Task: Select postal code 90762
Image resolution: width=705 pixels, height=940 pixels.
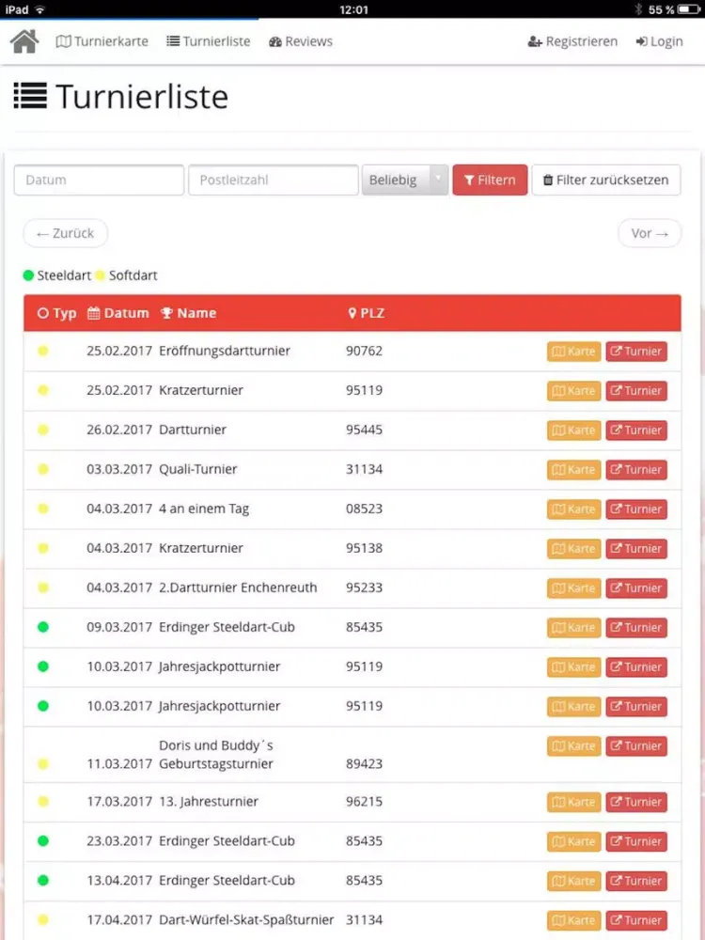Action: [364, 351]
